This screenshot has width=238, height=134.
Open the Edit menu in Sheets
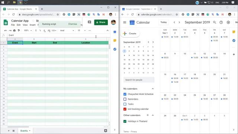tap(19, 25)
